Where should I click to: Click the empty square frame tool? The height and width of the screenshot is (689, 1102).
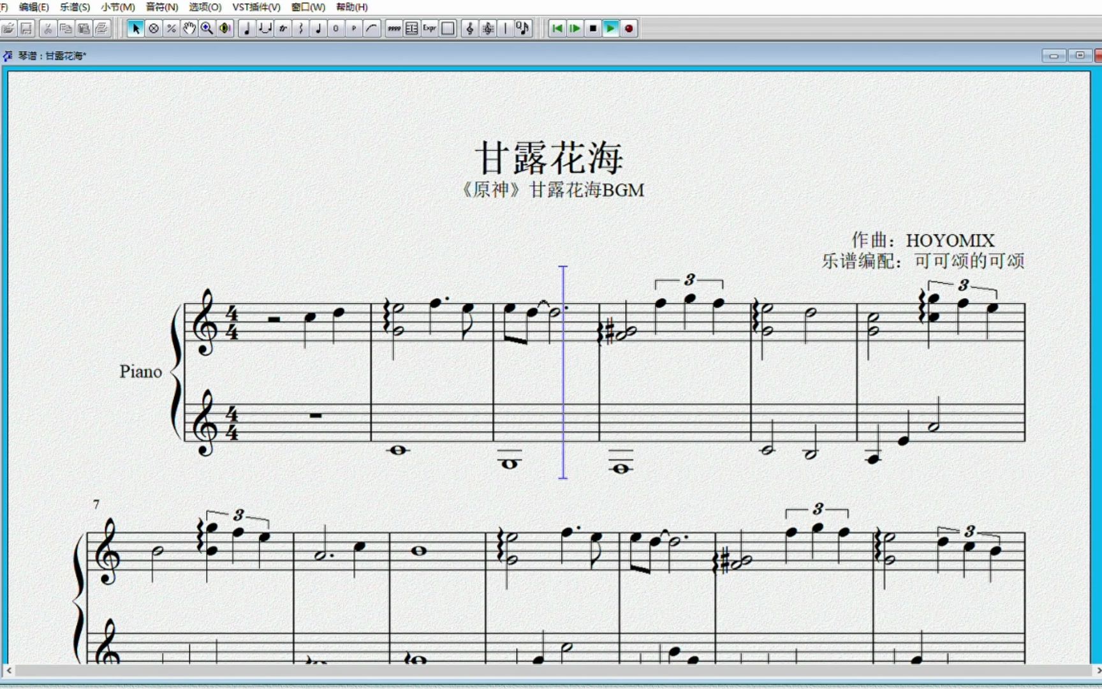click(448, 28)
